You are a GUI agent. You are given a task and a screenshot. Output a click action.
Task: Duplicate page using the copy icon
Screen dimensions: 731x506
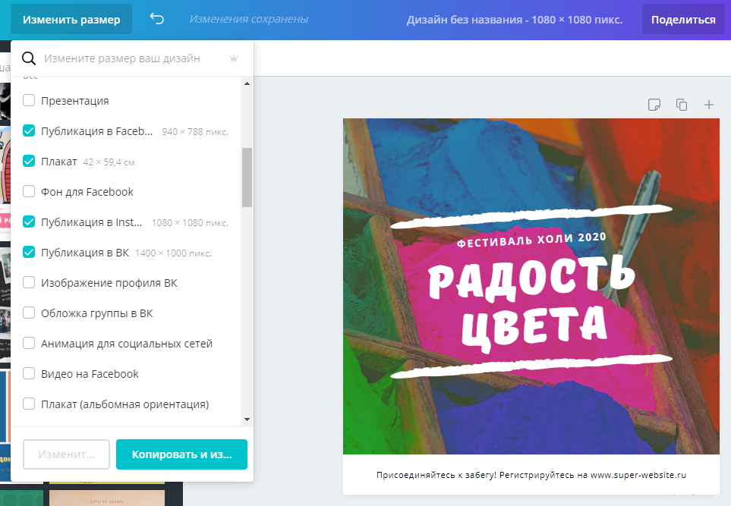tap(681, 105)
